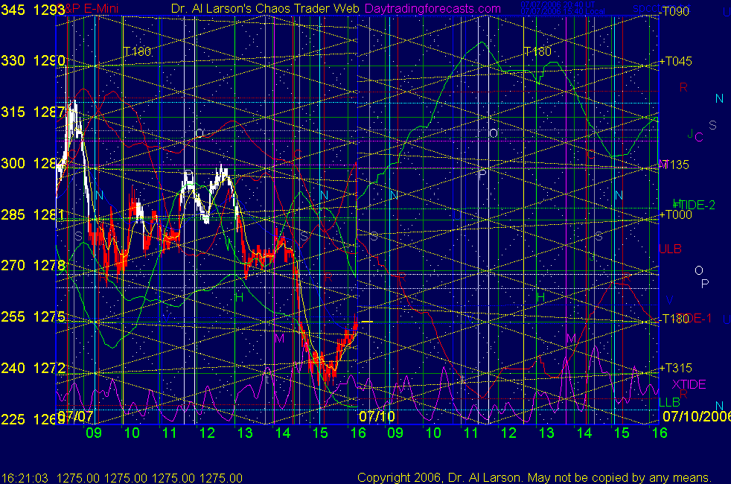The width and height of the screenshot is (731, 484).
Task: Click the magenta XTIDE label
Action: pos(688,383)
